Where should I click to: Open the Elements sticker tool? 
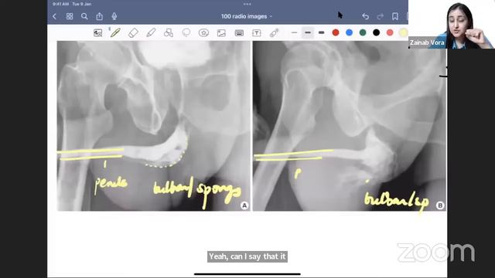pos(203,32)
